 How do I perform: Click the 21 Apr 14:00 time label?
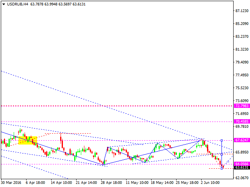(86, 183)
